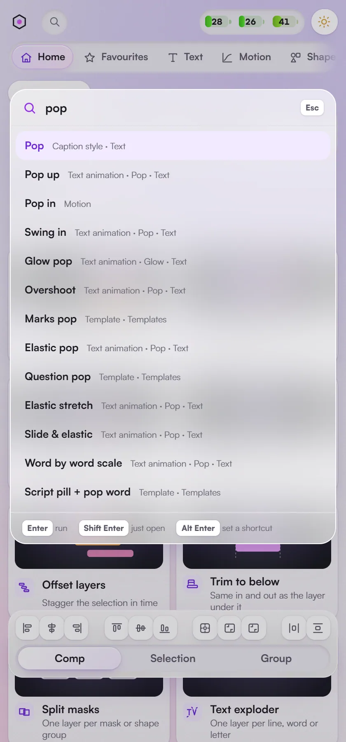The image size is (346, 742).
Task: Pick the Glow pop result
Action: [173, 261]
